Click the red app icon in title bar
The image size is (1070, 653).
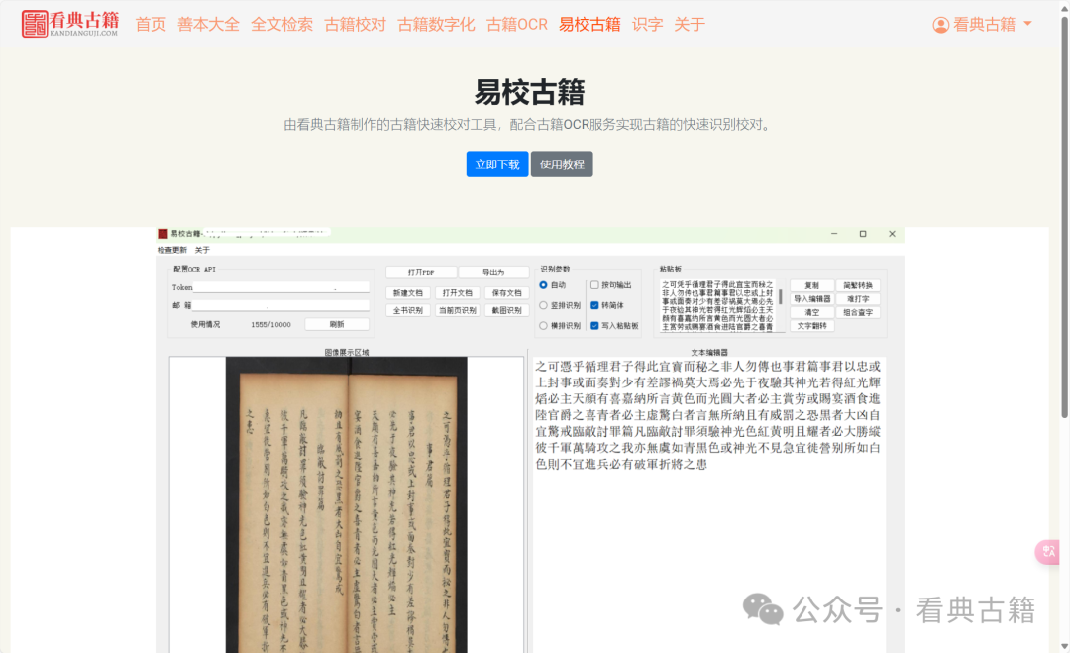[161, 234]
